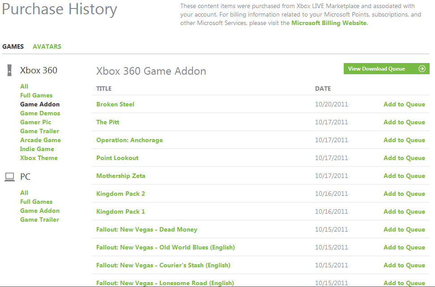Click the Xbox 360 section heading
The height and width of the screenshot is (287, 435).
pos(38,70)
